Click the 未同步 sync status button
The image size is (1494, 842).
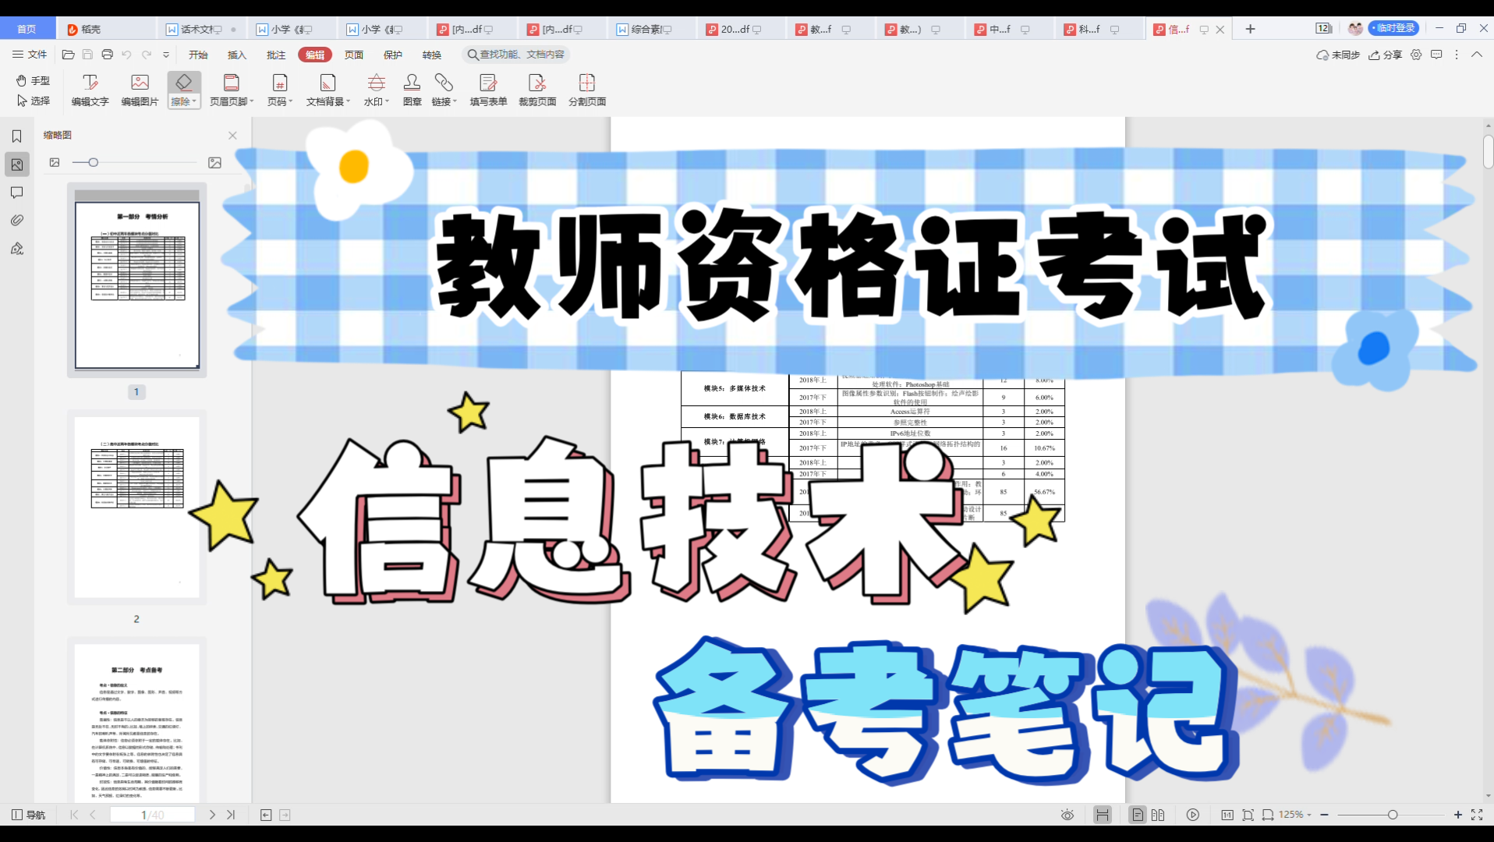coord(1338,55)
